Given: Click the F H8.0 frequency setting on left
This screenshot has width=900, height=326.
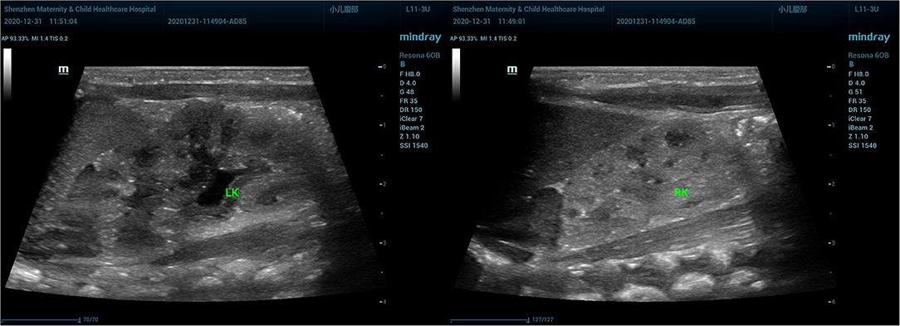Looking at the screenshot, I should tap(410, 74).
